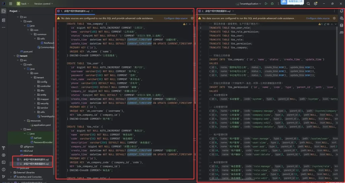Collapse the resources folder in project tree
Image resolution: width=345 pixels, height=183 pixels.
(x=26, y=121)
